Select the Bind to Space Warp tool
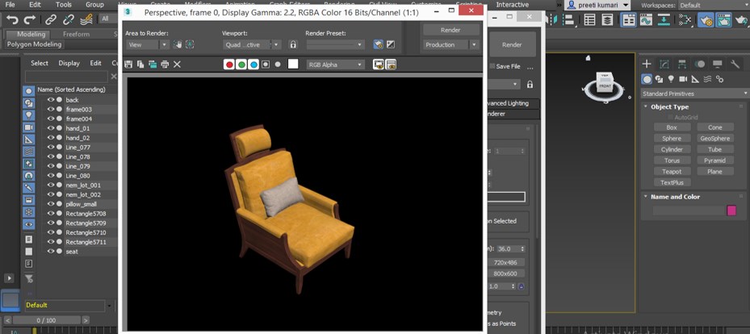 [86, 19]
